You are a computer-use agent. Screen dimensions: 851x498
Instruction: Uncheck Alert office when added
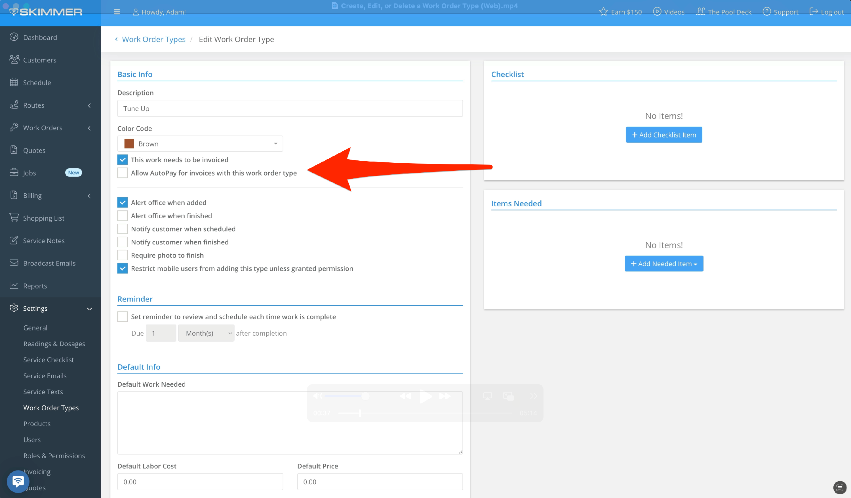coord(123,202)
